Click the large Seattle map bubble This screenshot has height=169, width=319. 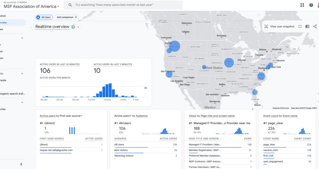[174, 46]
